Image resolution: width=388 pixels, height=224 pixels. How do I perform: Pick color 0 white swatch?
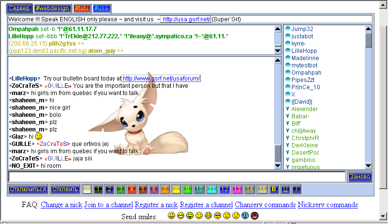click(87, 189)
